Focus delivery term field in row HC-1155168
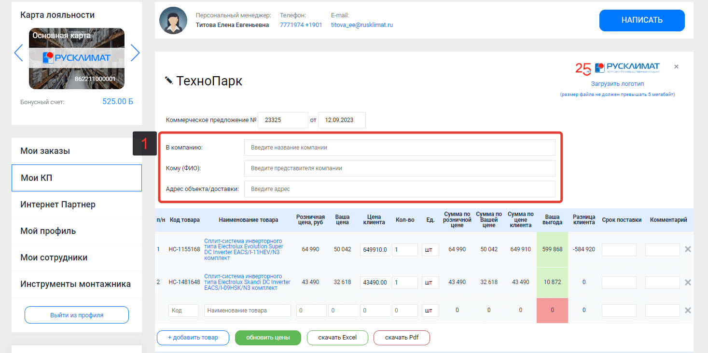This screenshot has width=708, height=353. 619,249
